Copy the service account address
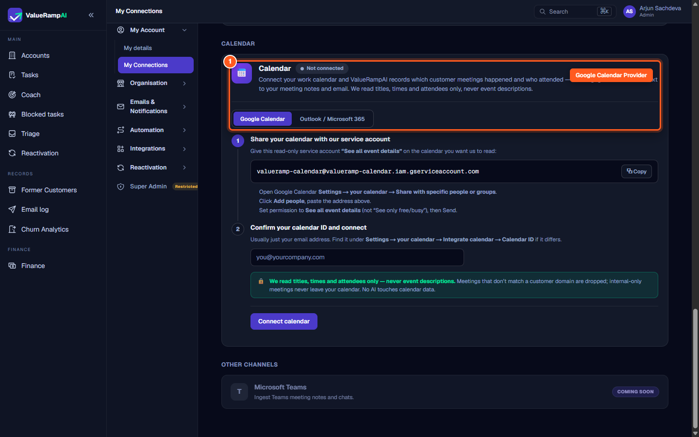Viewport: 699px width, 437px height. tap(636, 171)
